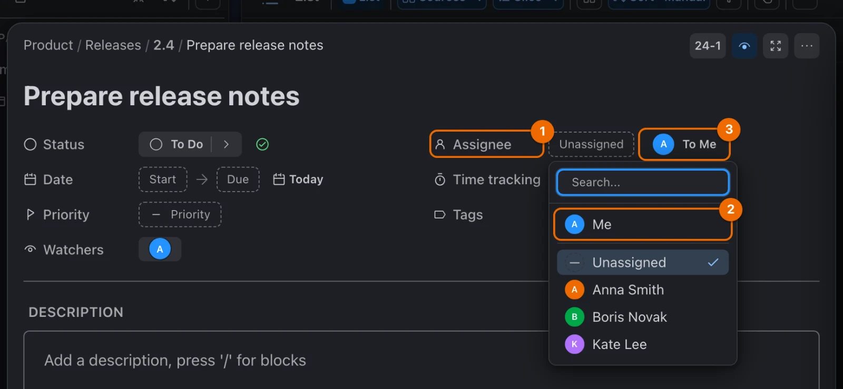The height and width of the screenshot is (389, 843).
Task: Go to Releases in breadcrumb
Action: [x=113, y=45]
